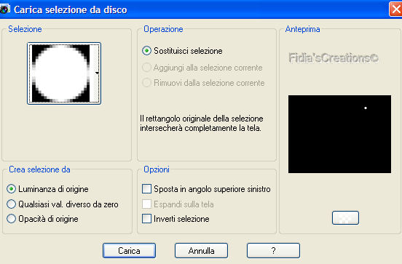Screen dimensions: 402x264
Task: Click the Annulla button
Action: [x=201, y=250]
